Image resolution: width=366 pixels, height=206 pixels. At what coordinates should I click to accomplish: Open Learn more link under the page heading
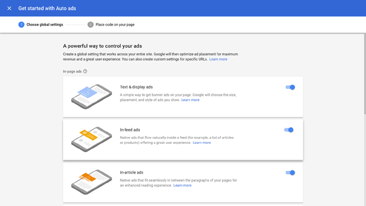[x=218, y=59]
